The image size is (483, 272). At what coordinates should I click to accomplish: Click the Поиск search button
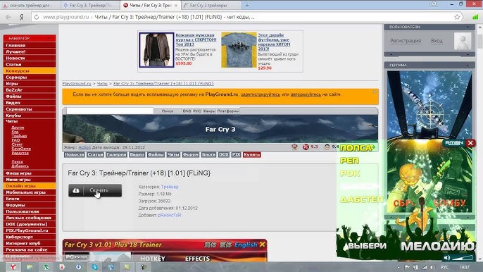click(x=168, y=111)
